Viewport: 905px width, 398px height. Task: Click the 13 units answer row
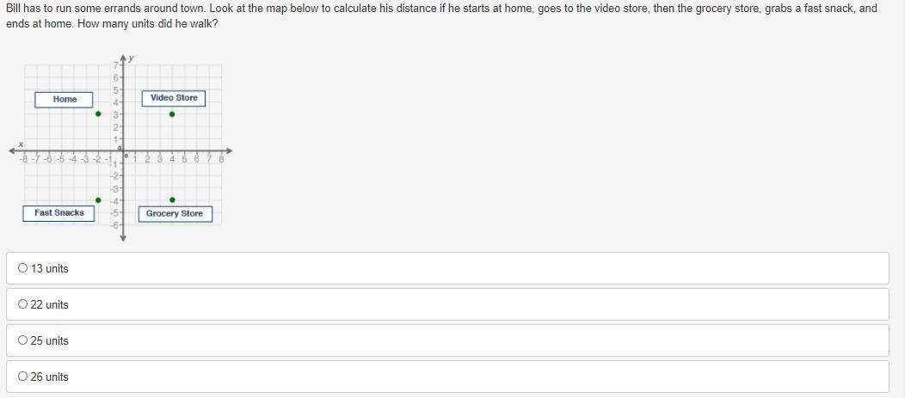pyautogui.click(x=447, y=268)
